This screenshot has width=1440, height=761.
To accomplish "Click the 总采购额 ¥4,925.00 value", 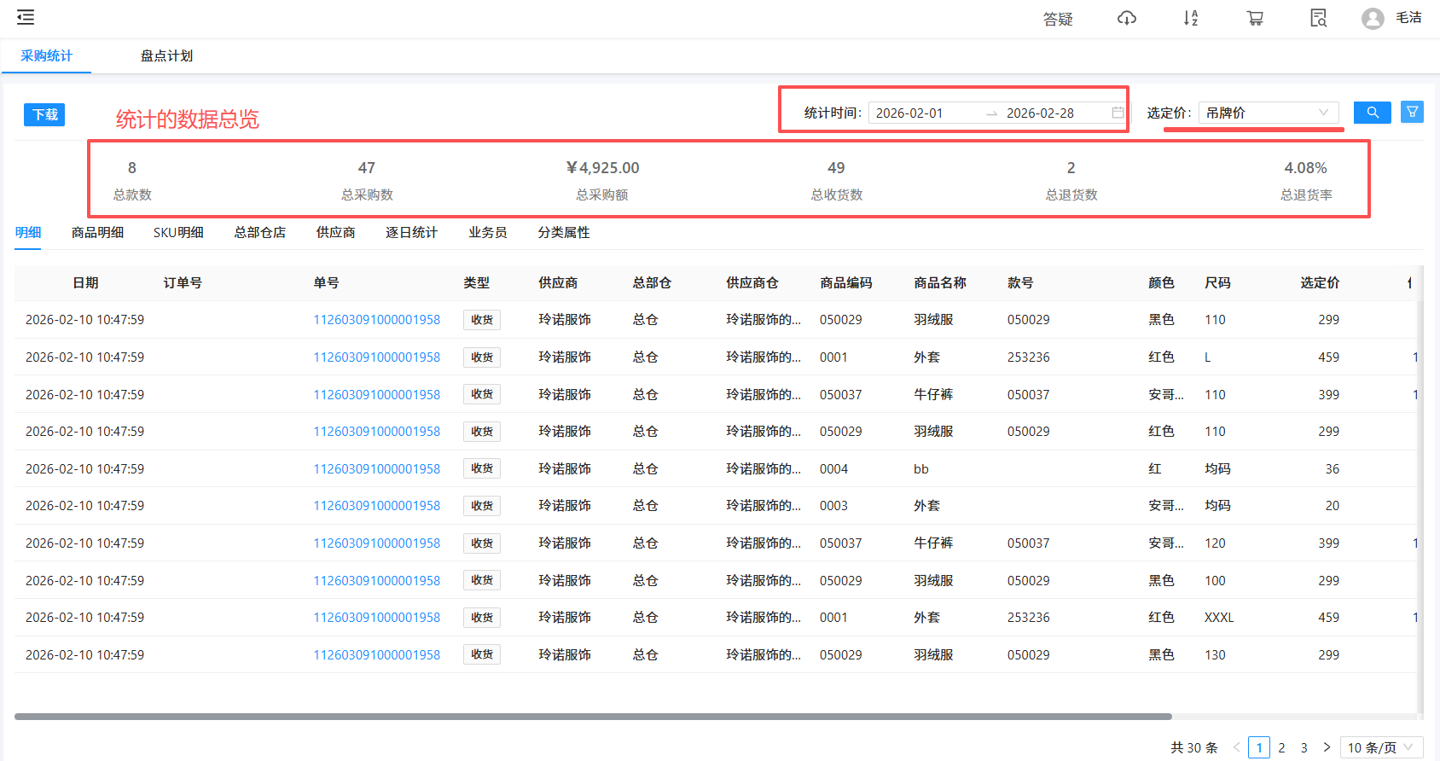I will point(602,168).
